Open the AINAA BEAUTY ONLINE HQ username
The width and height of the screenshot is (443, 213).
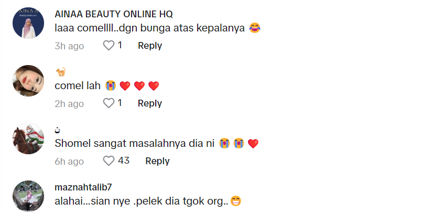pos(114,14)
